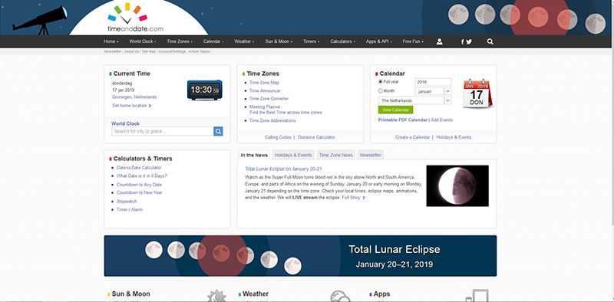Click the Sun & Moon section icon
Image resolution: width=614 pixels, height=302 pixels.
216,296
